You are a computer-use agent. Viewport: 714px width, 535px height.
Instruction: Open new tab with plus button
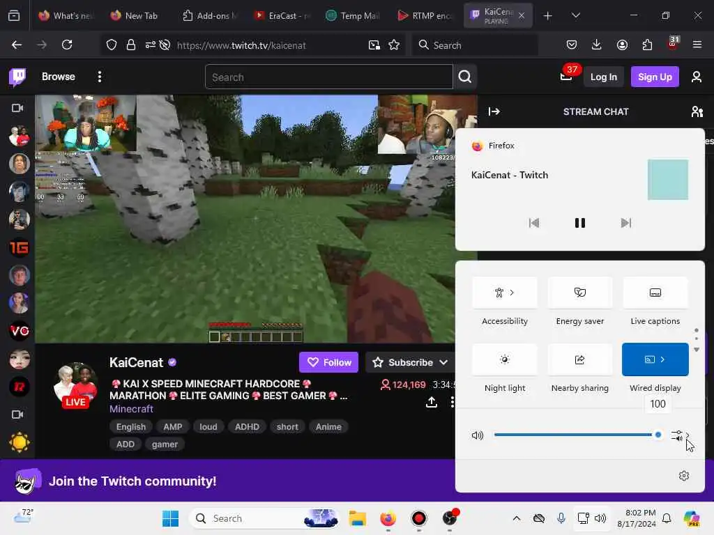click(547, 15)
